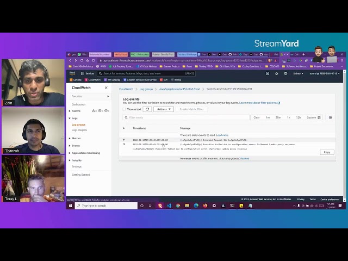The image size is (348, 261).
Task: Open File Explorer from the taskbar
Action: coord(187,206)
